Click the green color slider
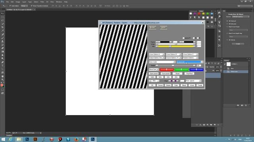254x142 pixels. 181,69
